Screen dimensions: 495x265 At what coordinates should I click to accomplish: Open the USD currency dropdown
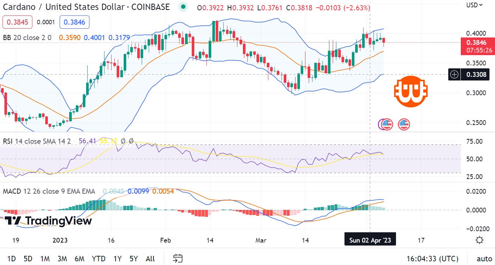[474, 5]
